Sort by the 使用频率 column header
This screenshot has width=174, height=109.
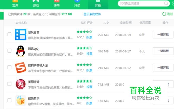tap(145, 23)
